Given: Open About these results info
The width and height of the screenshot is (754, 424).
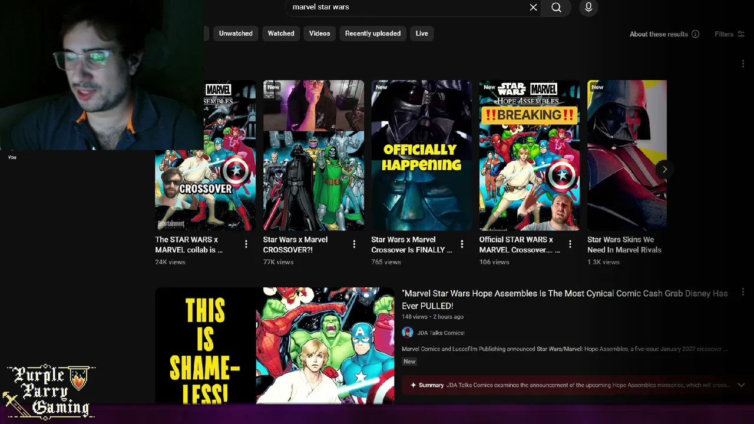Looking at the screenshot, I should (x=664, y=34).
